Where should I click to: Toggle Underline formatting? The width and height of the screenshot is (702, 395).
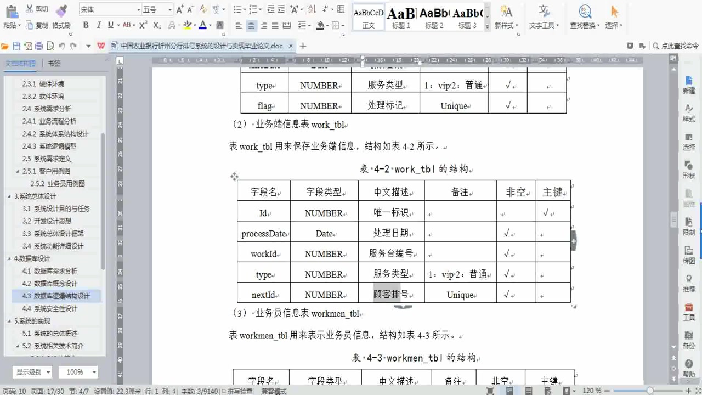coord(110,25)
